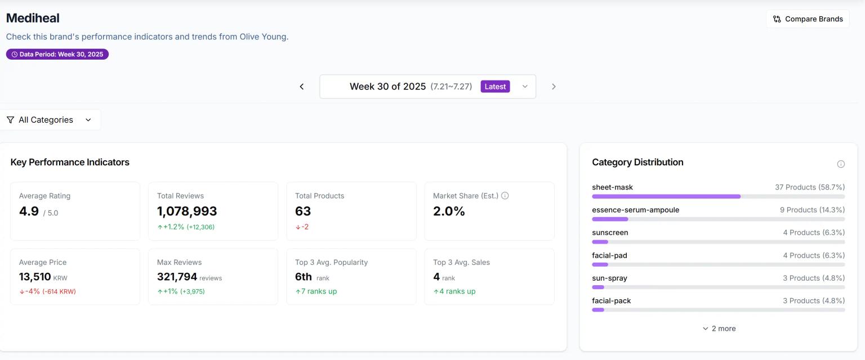Click the facial-pack category label
The width and height of the screenshot is (865, 360).
pyautogui.click(x=612, y=301)
